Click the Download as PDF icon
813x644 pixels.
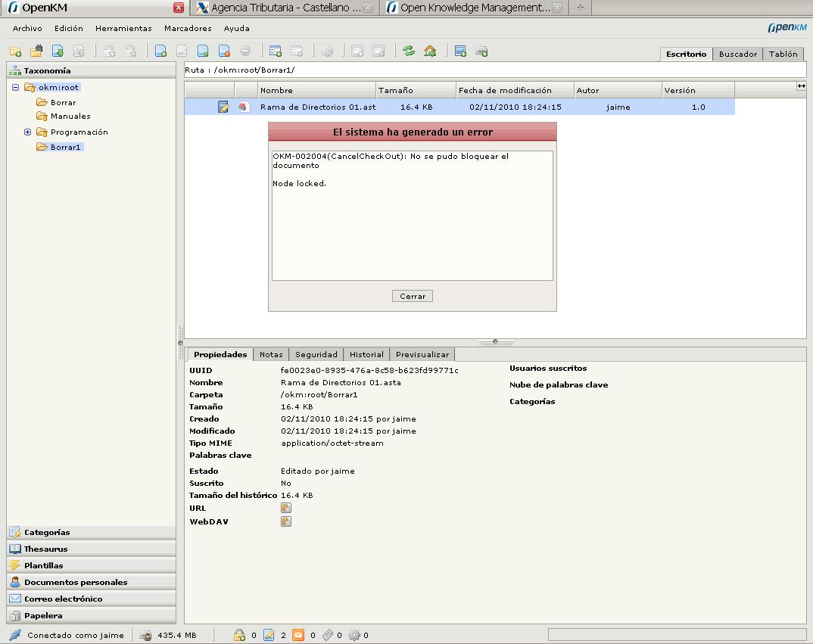(x=79, y=51)
